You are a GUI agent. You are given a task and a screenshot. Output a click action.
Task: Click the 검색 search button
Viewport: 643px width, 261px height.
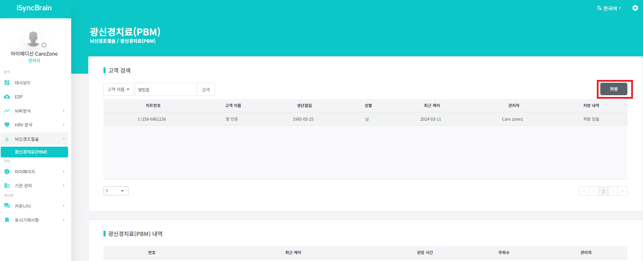click(206, 89)
